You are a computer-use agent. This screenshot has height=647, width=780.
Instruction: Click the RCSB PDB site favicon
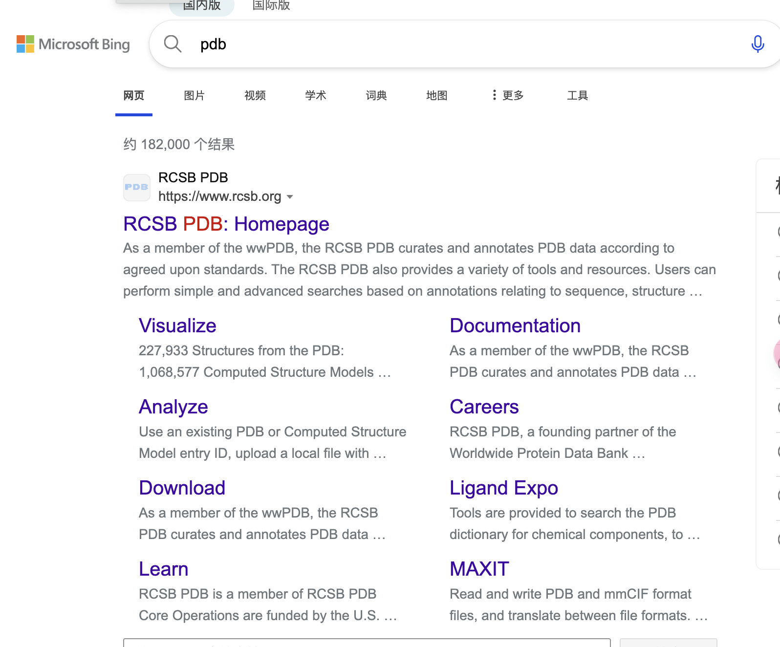(x=136, y=188)
